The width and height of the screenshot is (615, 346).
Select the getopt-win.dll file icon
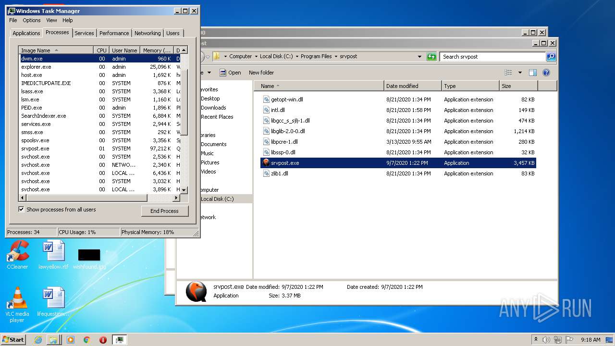266,99
